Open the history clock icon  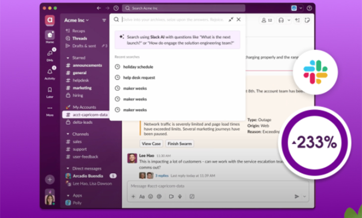point(116,8)
